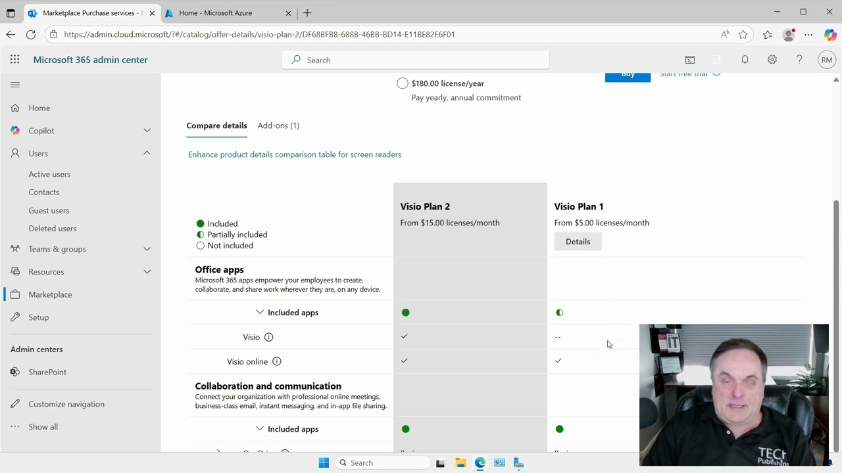Viewport: 842px width, 473px height.
Task: Collapse the Users navigation section
Action: [147, 153]
